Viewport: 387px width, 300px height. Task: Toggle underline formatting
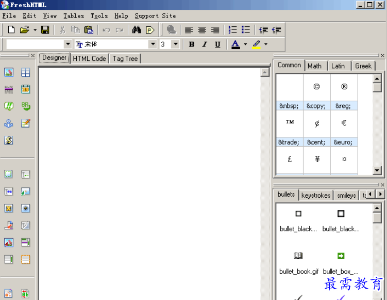tap(217, 44)
